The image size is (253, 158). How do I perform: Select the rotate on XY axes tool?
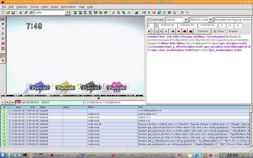pyautogui.click(x=3, y=34)
